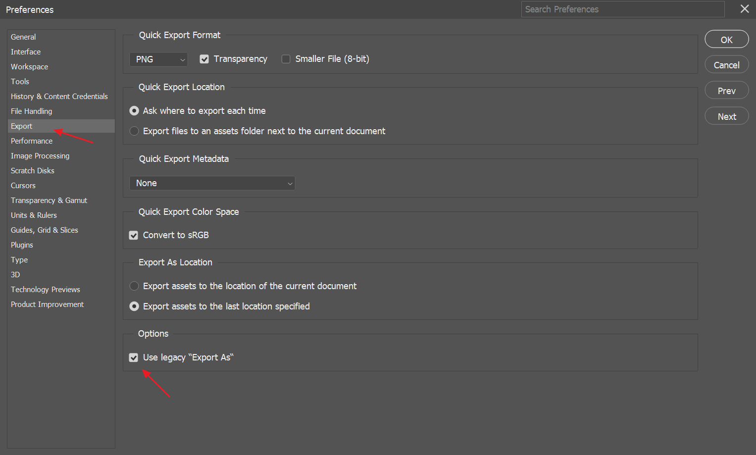Open Guides, Grid & Slices settings
756x455 pixels.
click(x=44, y=230)
